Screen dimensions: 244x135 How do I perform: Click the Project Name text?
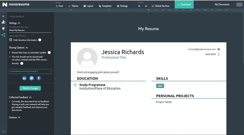[164, 102]
